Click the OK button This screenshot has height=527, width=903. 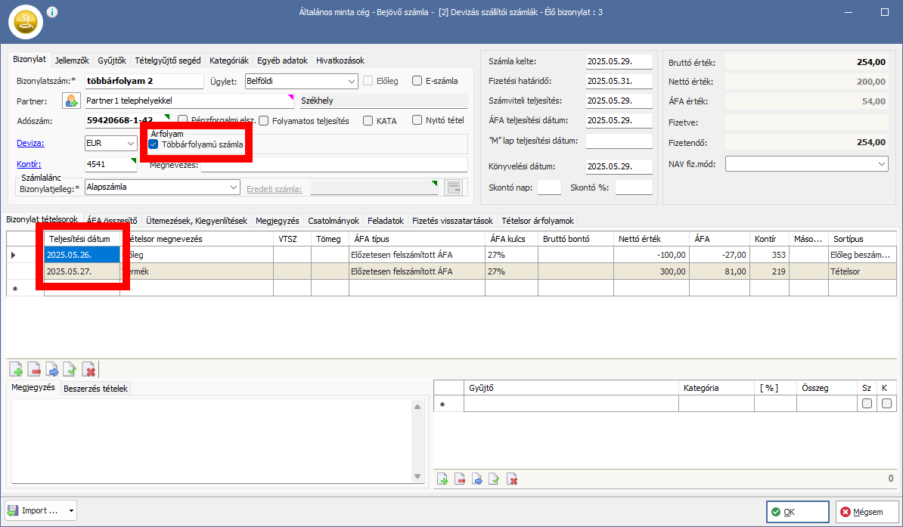point(798,511)
